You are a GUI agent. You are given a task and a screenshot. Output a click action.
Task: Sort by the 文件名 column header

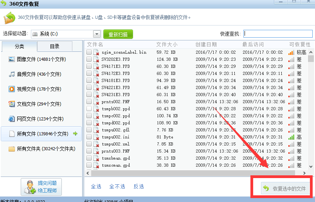coord(95,44)
